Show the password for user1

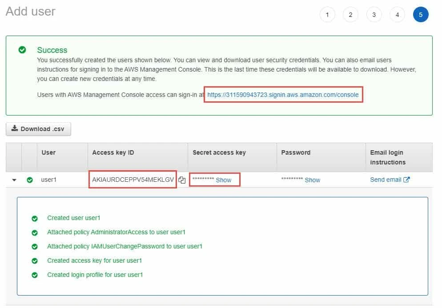312,180
